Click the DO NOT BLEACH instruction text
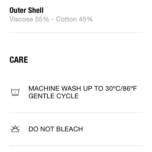 click(56, 129)
